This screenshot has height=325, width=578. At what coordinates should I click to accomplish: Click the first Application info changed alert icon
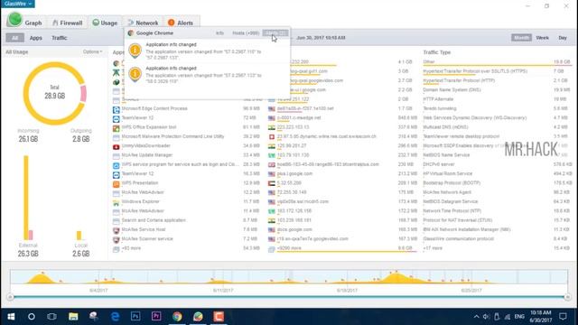click(135, 51)
